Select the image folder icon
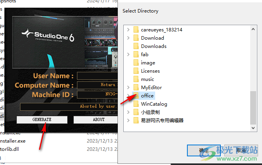This screenshot has width=262, height=165. [136, 63]
